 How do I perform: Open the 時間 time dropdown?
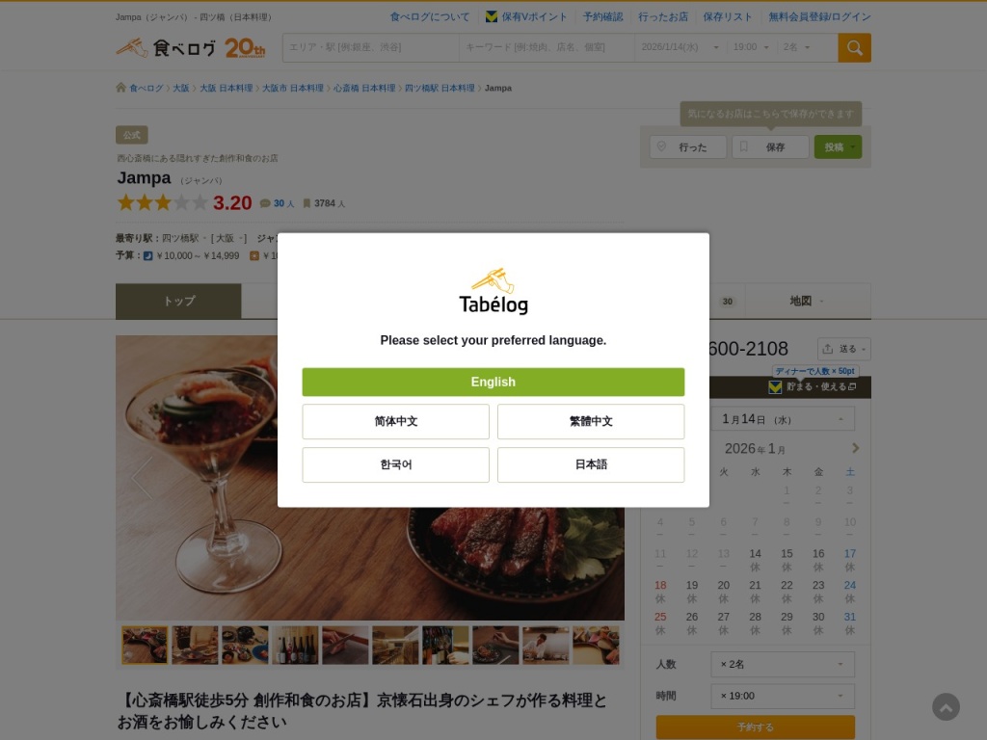[x=783, y=696]
